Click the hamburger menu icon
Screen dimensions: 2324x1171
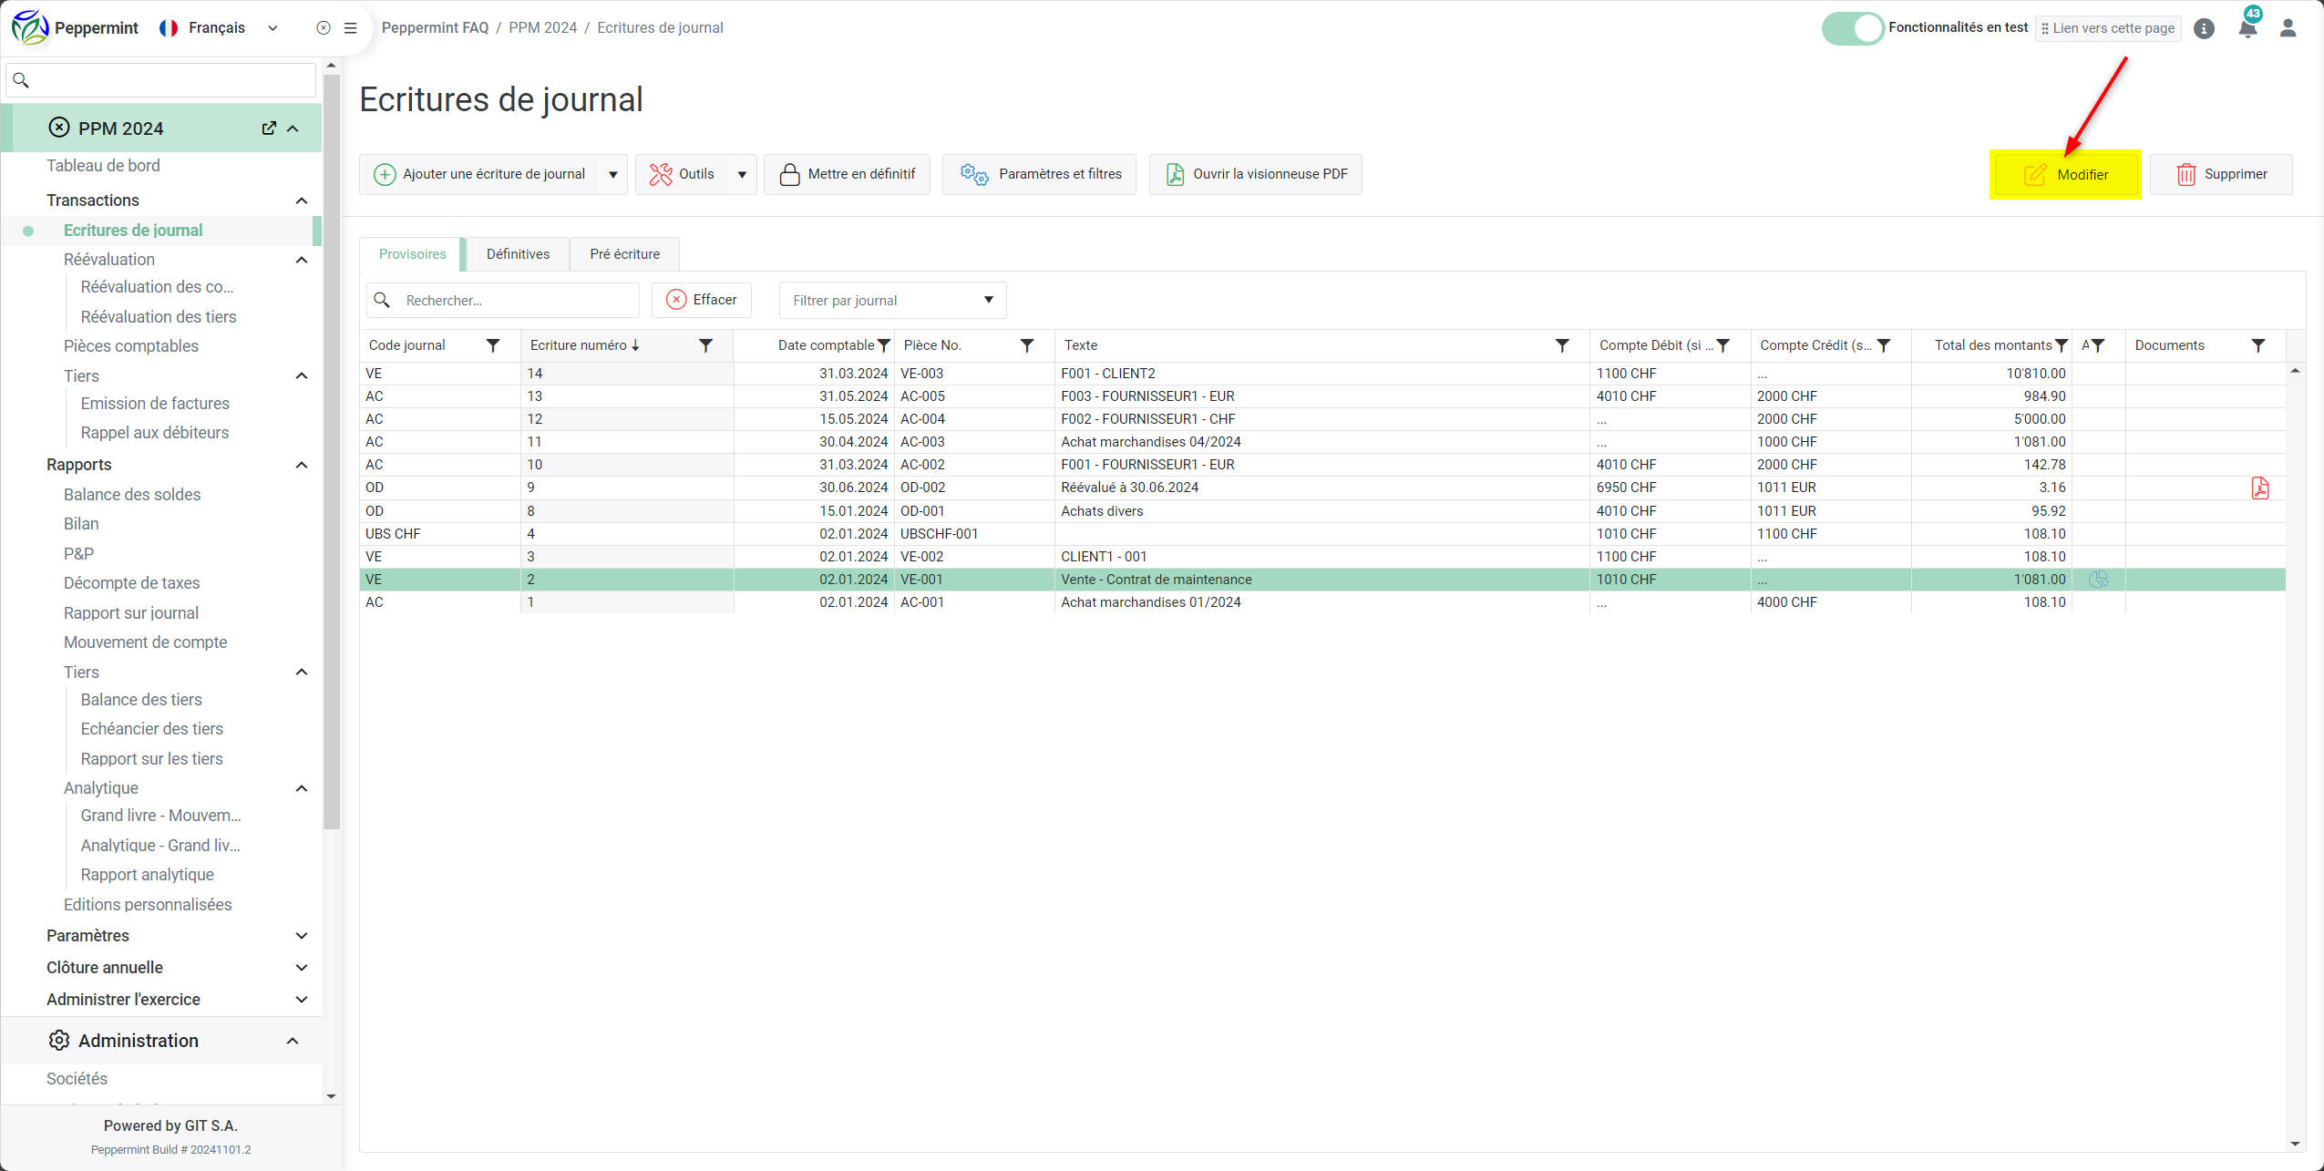[x=350, y=28]
